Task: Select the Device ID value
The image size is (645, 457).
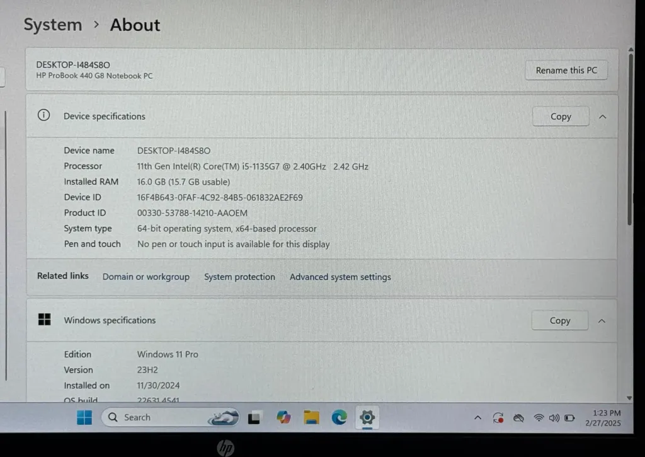Action: (x=220, y=197)
